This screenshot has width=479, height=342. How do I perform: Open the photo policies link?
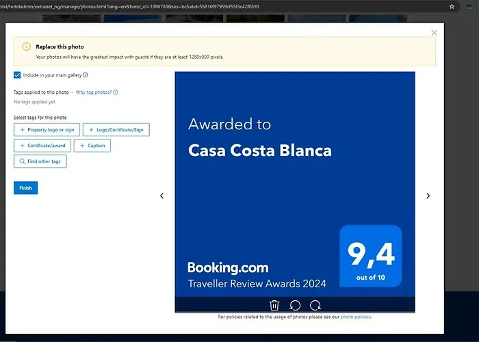click(356, 317)
